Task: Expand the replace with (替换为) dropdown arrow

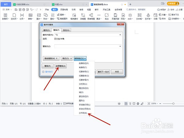Action: [120, 46]
